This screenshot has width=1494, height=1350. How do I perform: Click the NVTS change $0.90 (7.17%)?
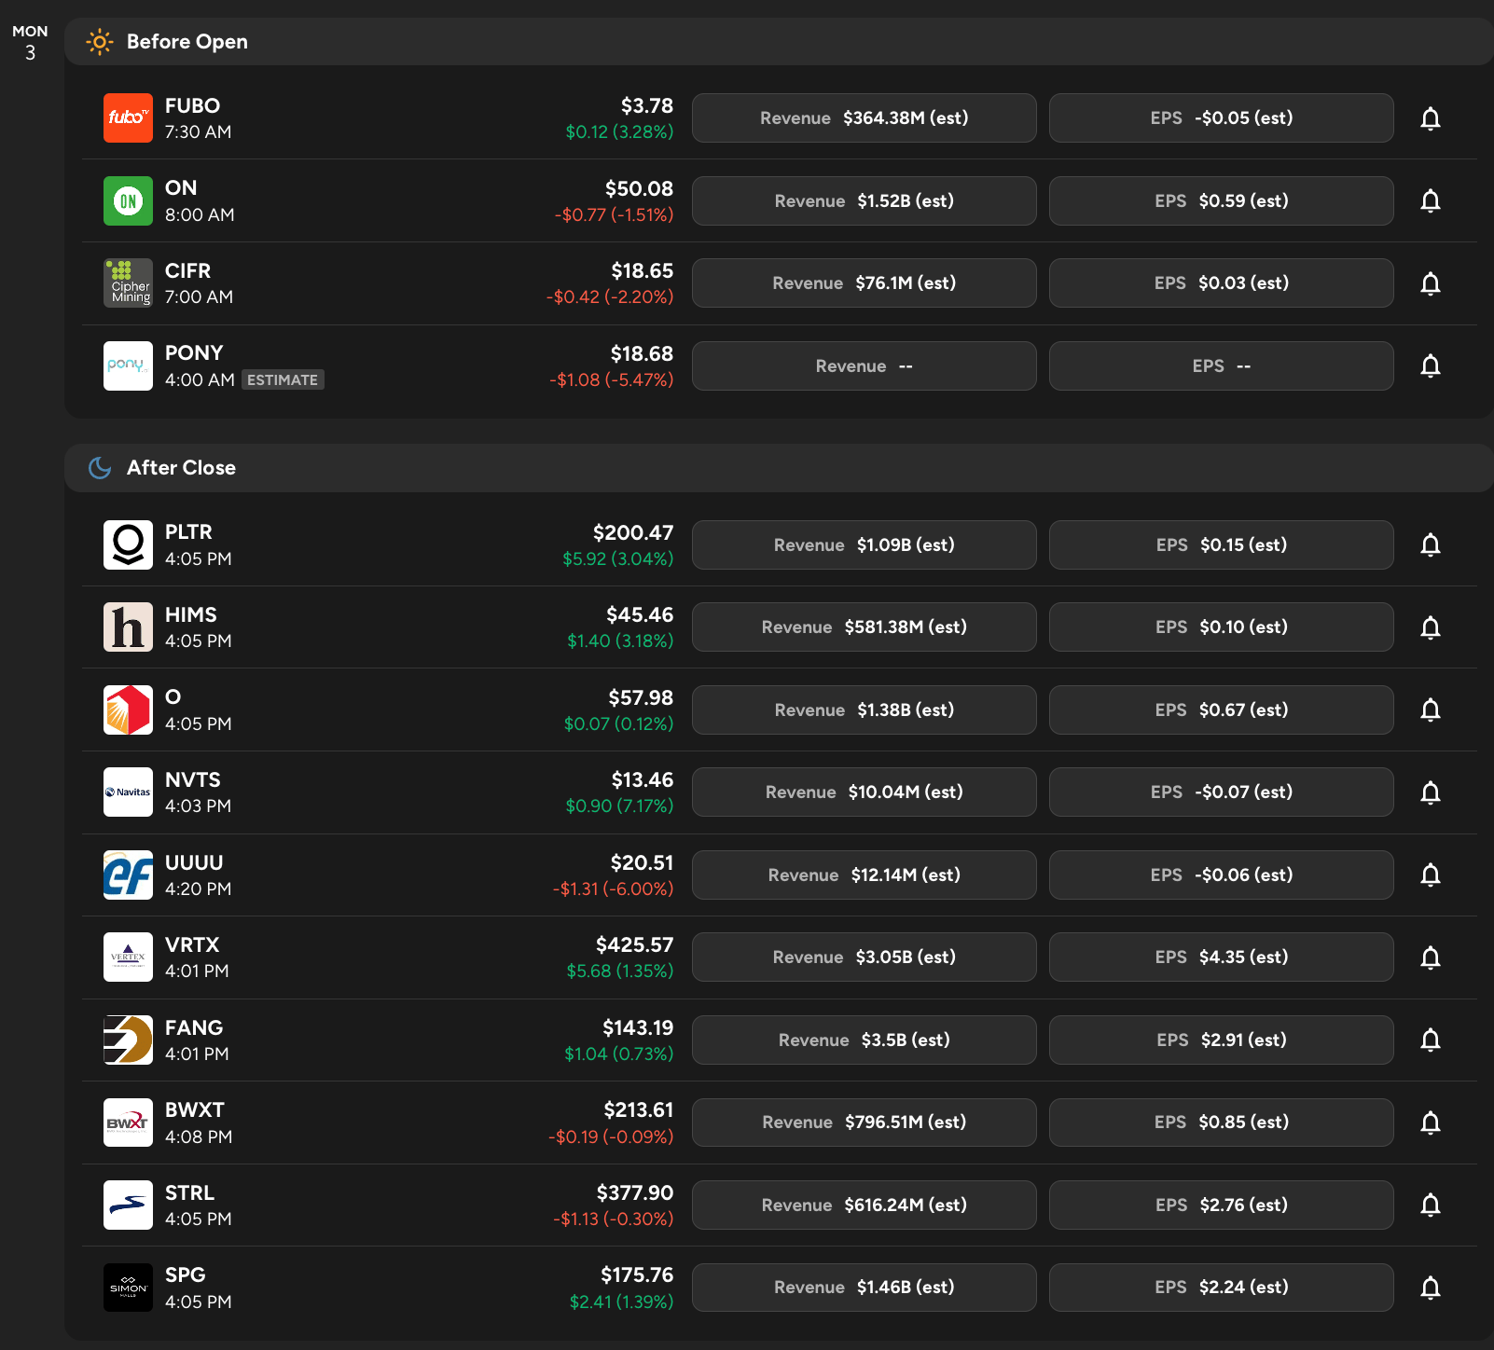pyautogui.click(x=619, y=806)
